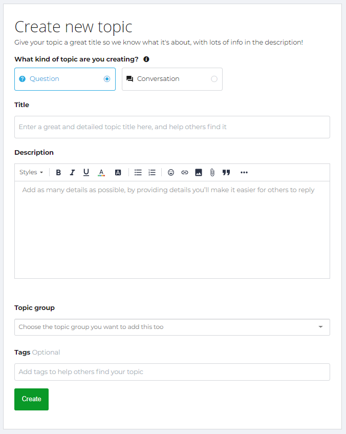Open the Styles dropdown
This screenshot has width=346, height=434.
pos(31,172)
